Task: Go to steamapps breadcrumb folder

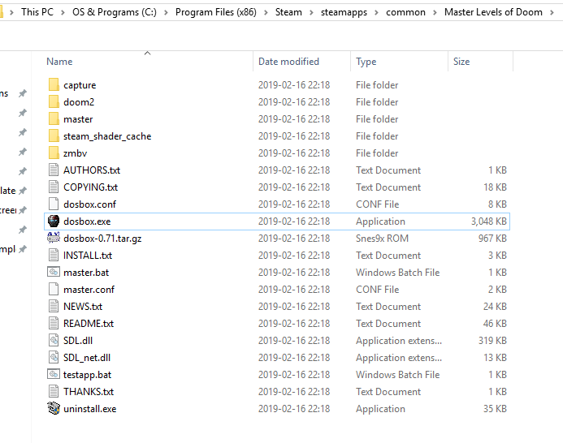Action: [344, 12]
